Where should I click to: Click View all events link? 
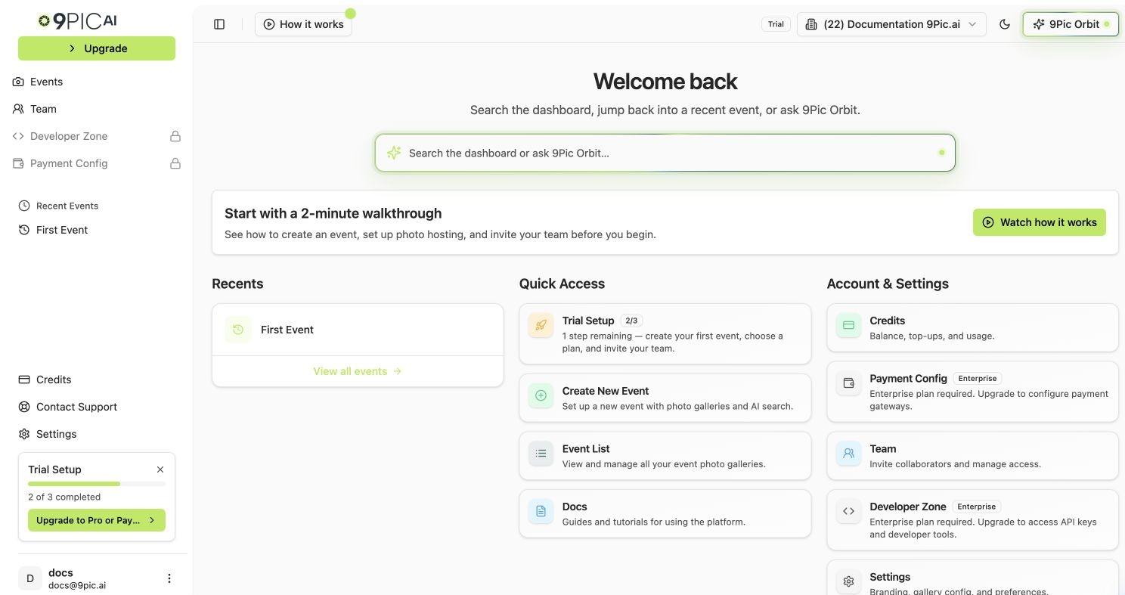click(x=358, y=371)
